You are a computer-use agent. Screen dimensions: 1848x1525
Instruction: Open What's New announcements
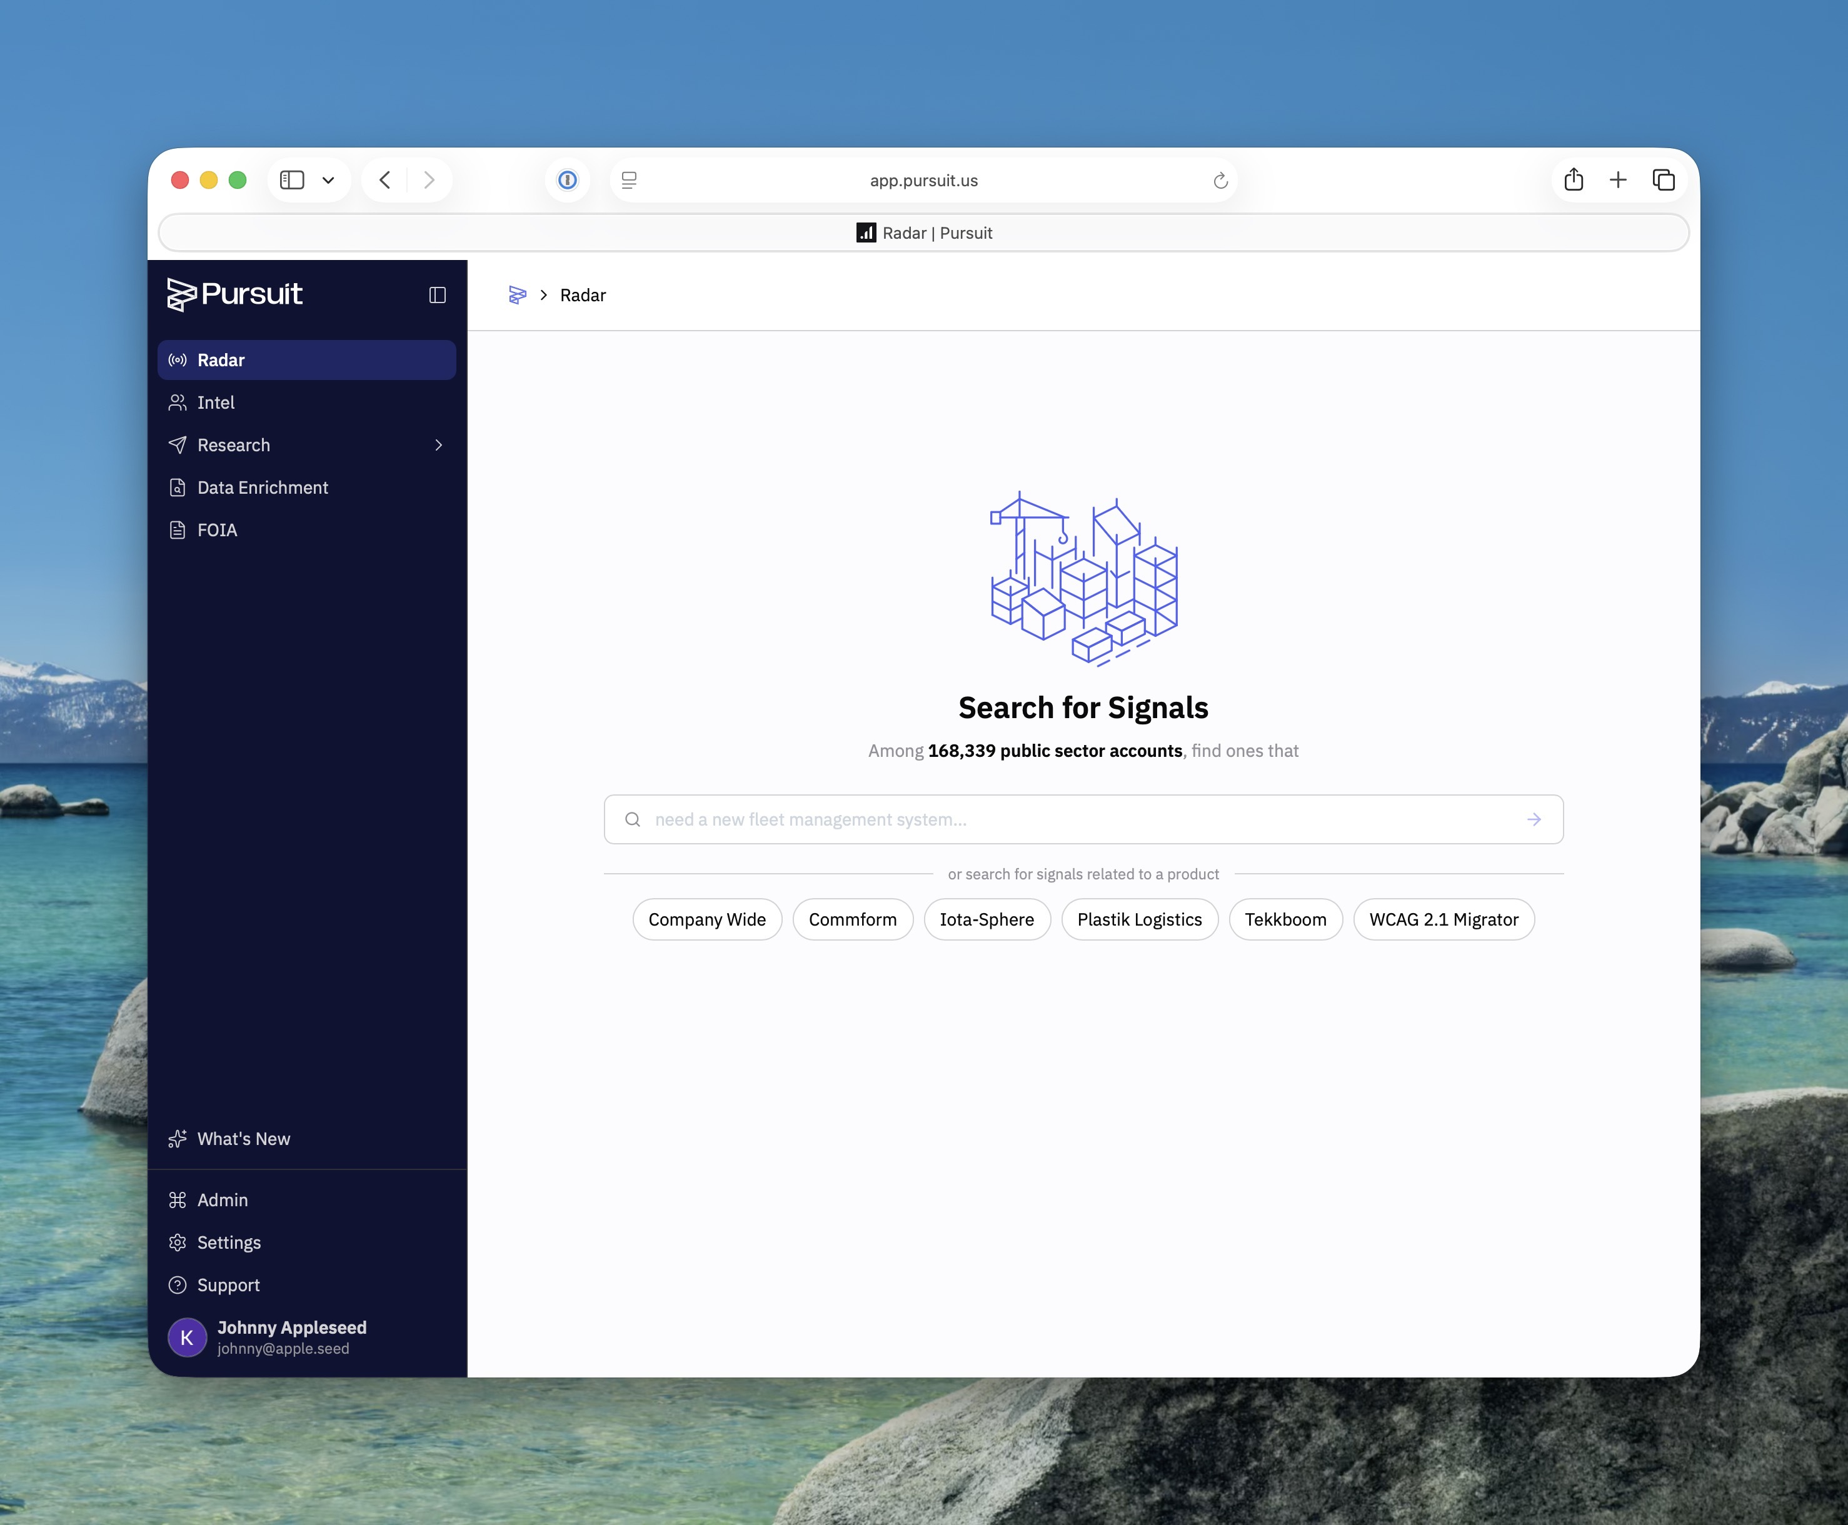point(243,1139)
